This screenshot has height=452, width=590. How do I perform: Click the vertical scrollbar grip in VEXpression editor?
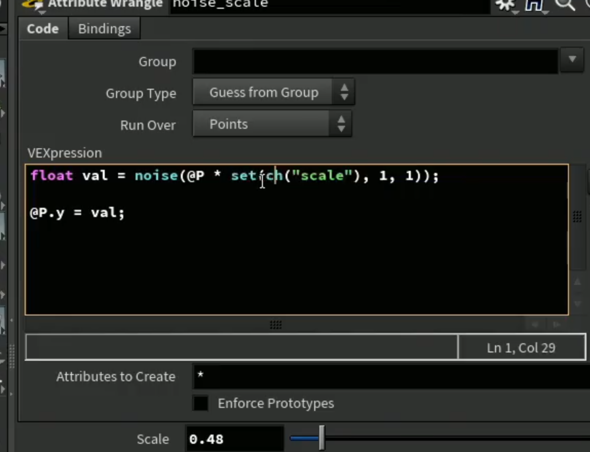click(577, 216)
